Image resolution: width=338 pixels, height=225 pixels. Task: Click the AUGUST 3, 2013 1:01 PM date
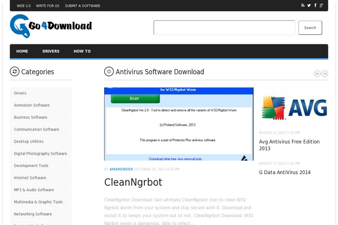(279, 164)
